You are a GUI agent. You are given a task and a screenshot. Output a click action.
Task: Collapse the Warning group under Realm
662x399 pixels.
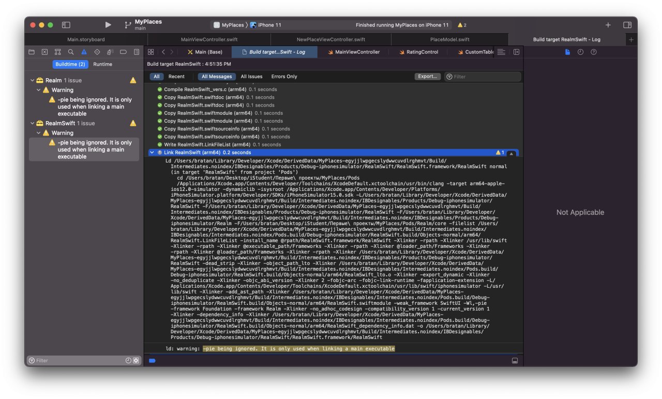39,90
